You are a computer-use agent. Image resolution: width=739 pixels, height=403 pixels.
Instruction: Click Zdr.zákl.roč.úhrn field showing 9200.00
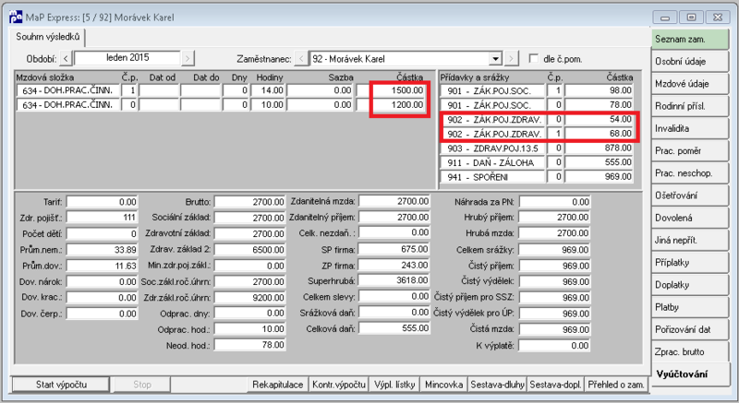249,298
